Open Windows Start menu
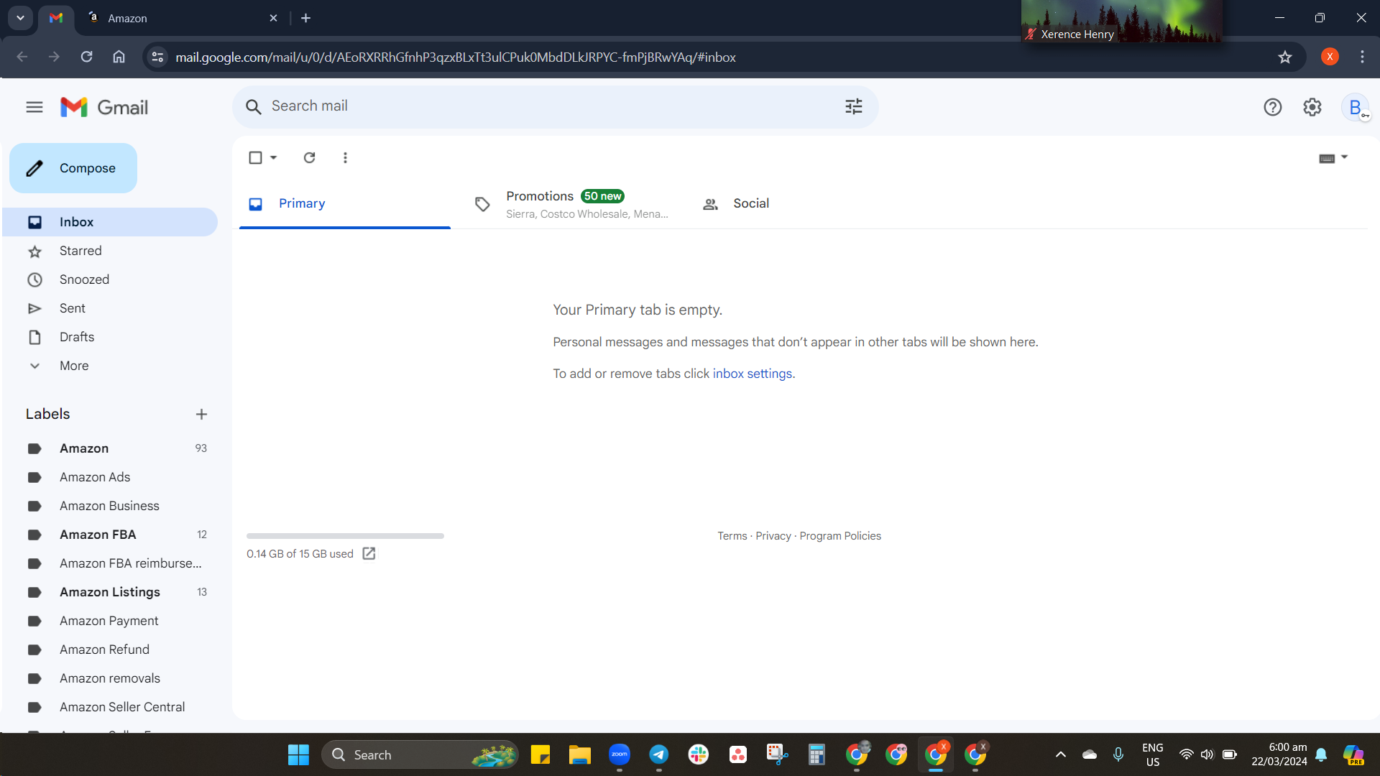The width and height of the screenshot is (1380, 776). tap(298, 754)
